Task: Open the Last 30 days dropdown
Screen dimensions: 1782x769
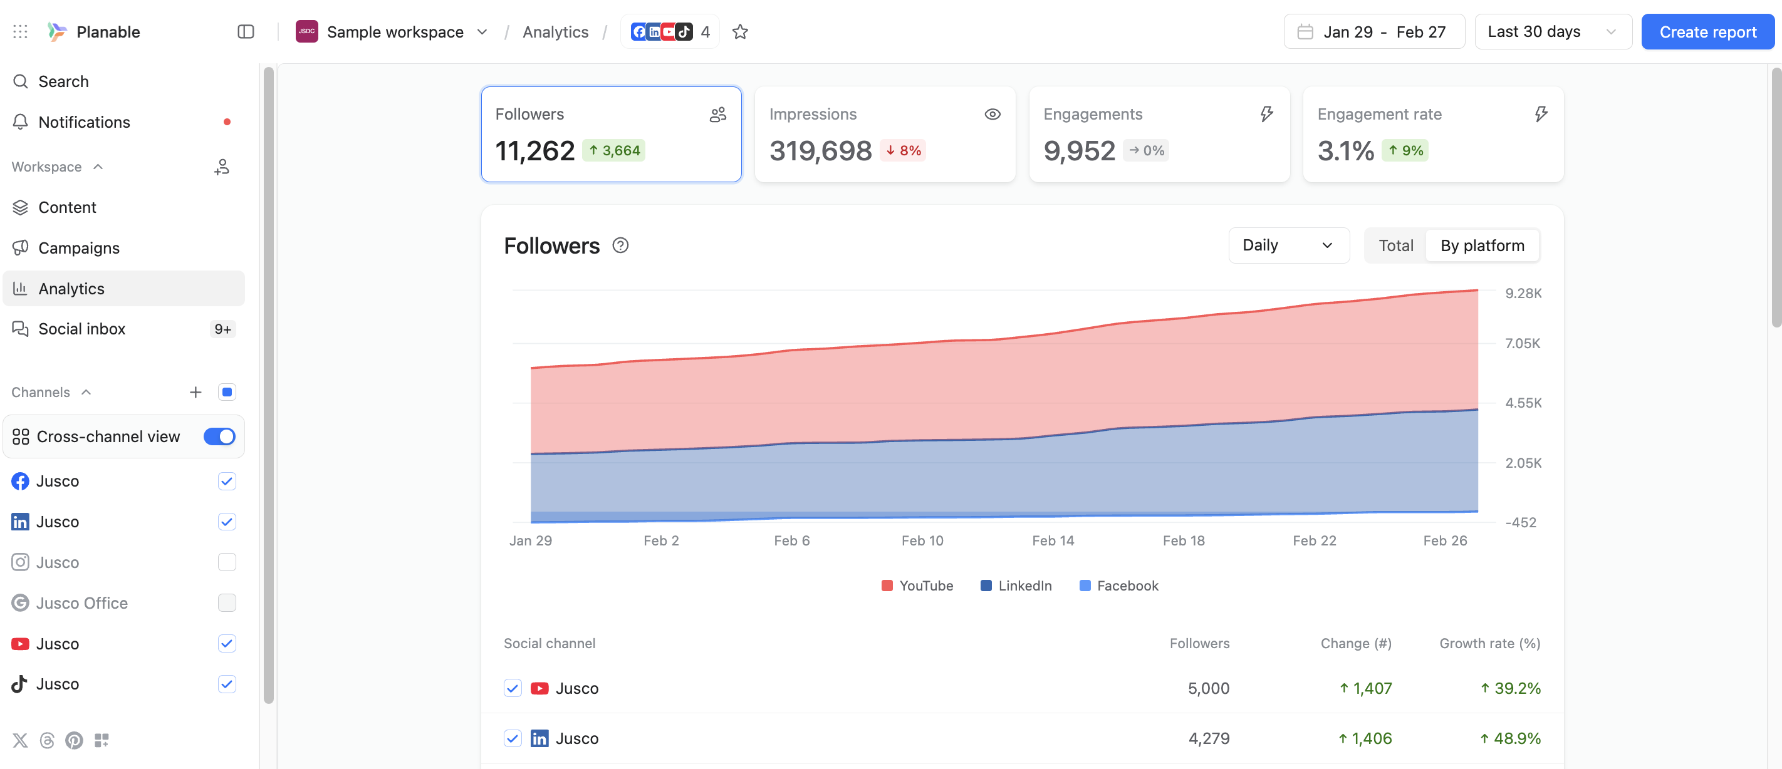Action: point(1553,32)
